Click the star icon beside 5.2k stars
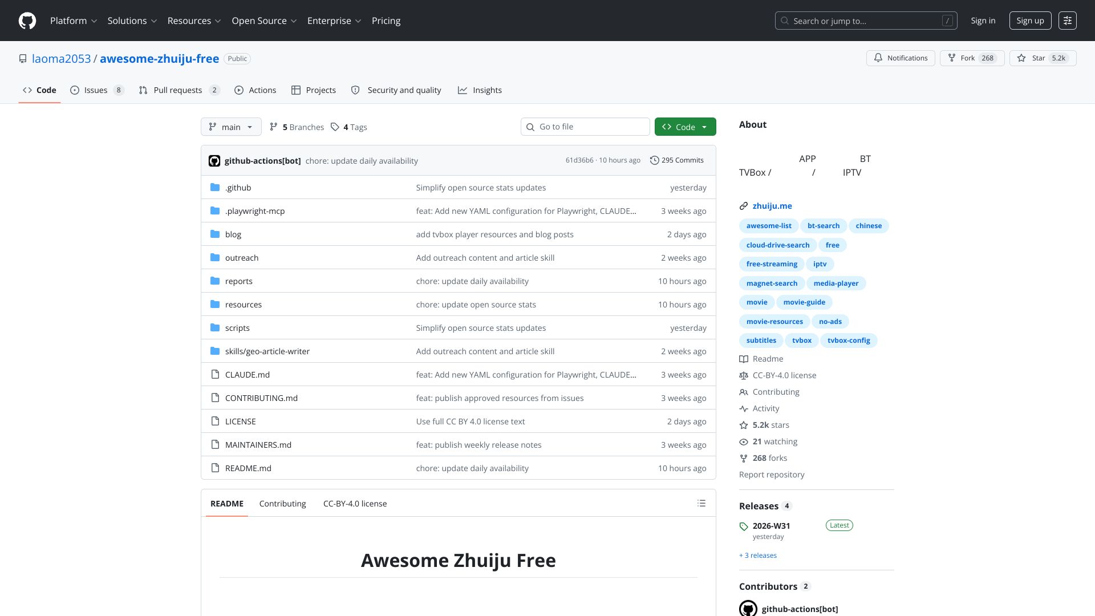 (x=744, y=425)
